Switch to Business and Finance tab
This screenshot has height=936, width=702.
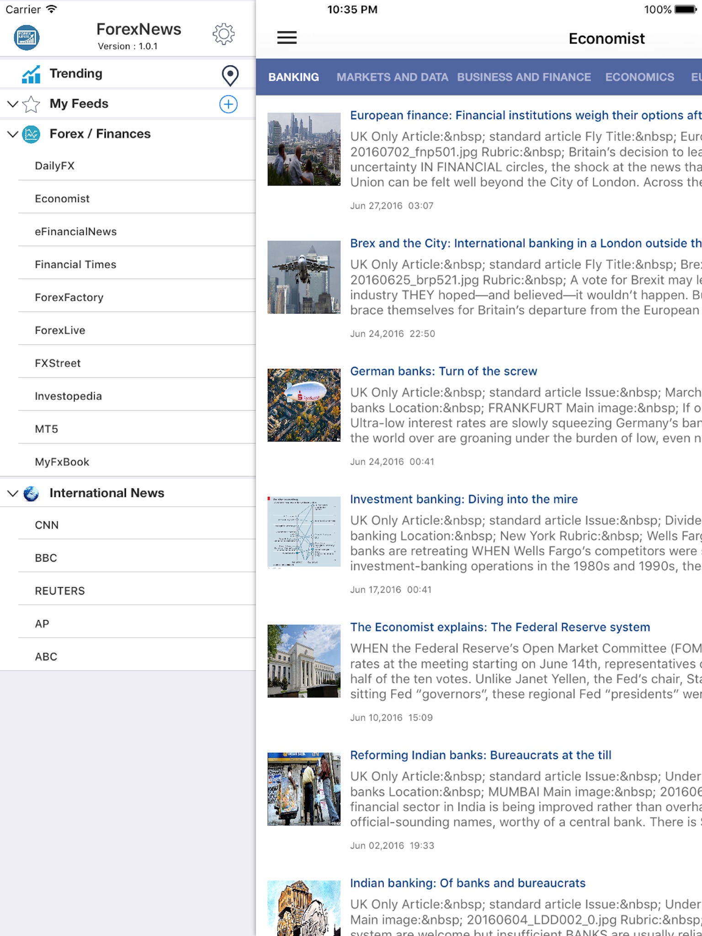(524, 77)
